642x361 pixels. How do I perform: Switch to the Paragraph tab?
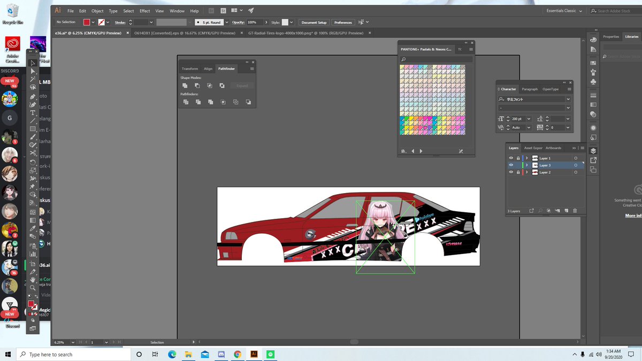coord(530,89)
